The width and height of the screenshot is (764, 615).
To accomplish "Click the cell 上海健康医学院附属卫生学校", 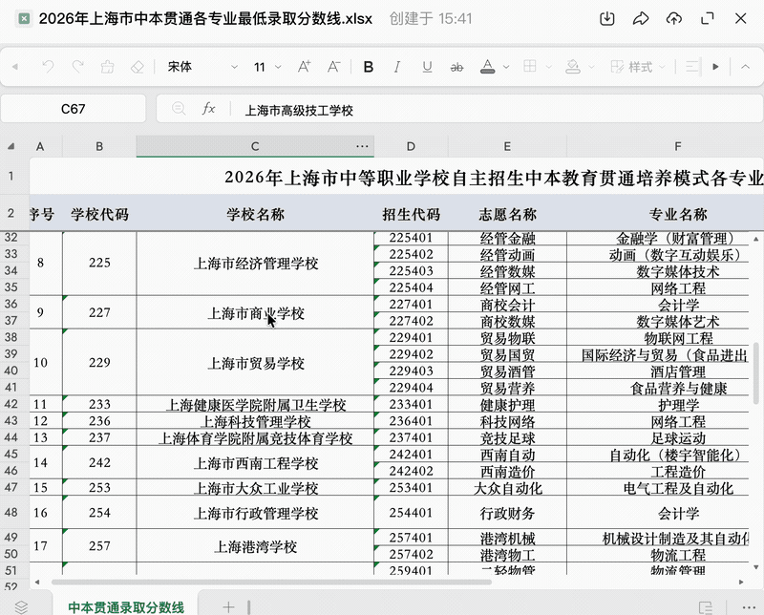I will (x=255, y=405).
